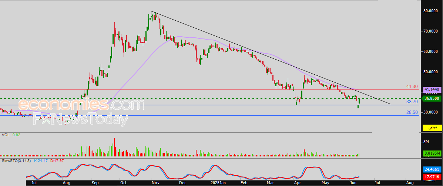Click the 70.0000 price axis label
Screen dimensions: 443x186
tap(430, 31)
